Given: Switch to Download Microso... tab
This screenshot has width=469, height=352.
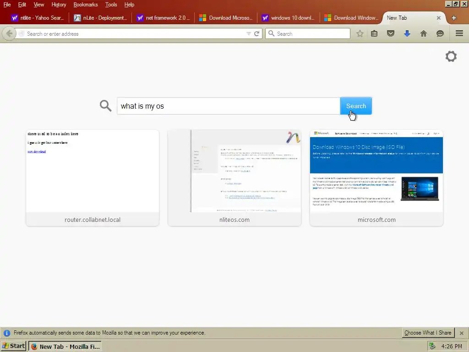Looking at the screenshot, I should click(x=226, y=18).
